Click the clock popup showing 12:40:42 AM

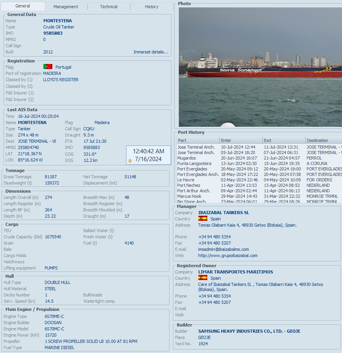(x=148, y=155)
